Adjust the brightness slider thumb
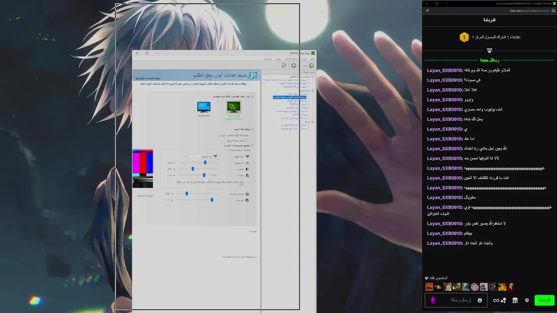The width and height of the screenshot is (557, 313). click(205, 163)
